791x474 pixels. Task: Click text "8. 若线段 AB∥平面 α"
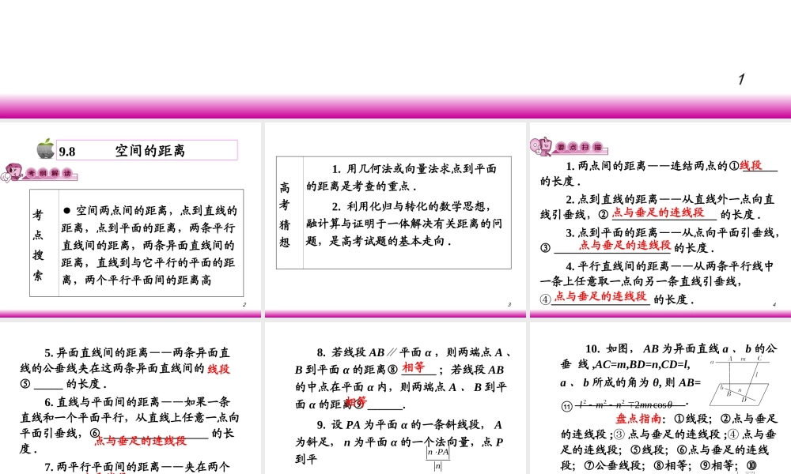tap(374, 352)
